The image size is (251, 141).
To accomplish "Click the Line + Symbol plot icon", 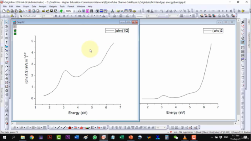I will 64,128.
